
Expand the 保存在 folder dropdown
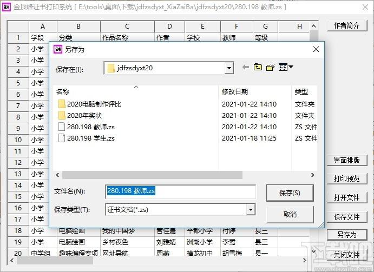tap(229, 68)
